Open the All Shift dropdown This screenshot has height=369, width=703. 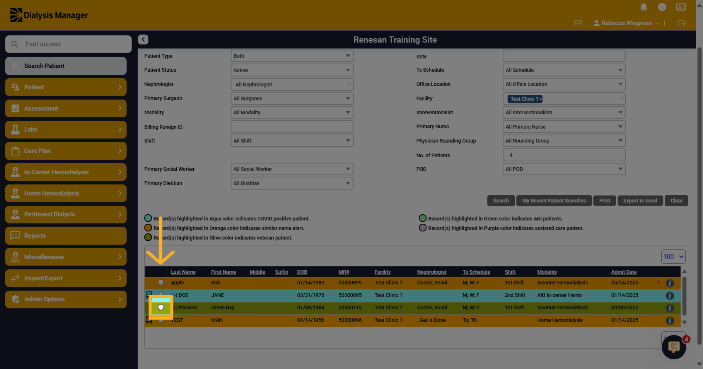pyautogui.click(x=292, y=141)
